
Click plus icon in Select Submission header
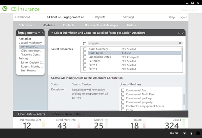point(179,33)
